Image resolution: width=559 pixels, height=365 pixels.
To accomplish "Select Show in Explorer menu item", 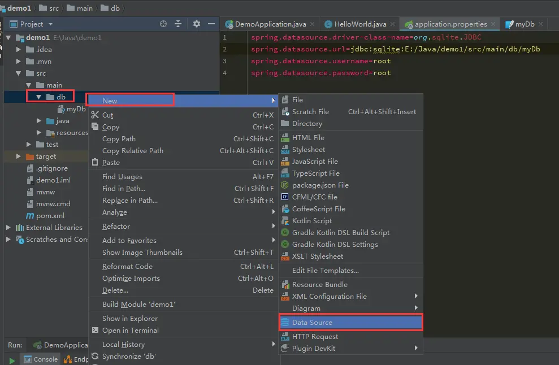I will pos(184,318).
